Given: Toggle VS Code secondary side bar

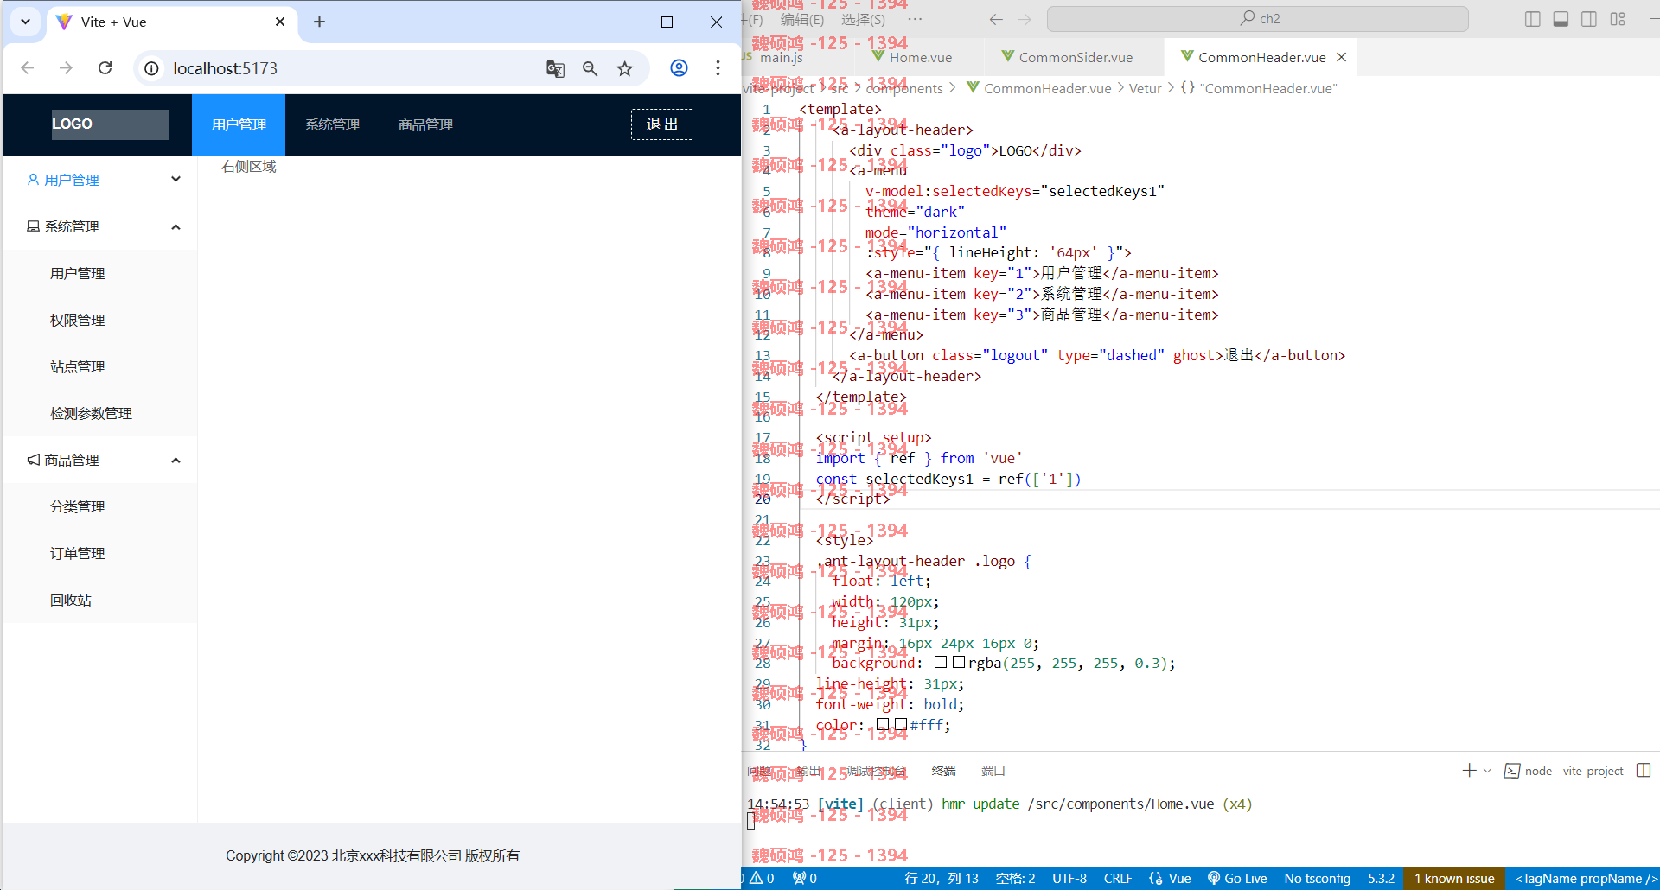Looking at the screenshot, I should (x=1589, y=19).
